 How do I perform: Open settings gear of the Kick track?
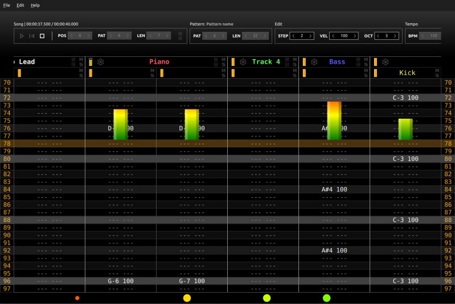tap(386, 62)
